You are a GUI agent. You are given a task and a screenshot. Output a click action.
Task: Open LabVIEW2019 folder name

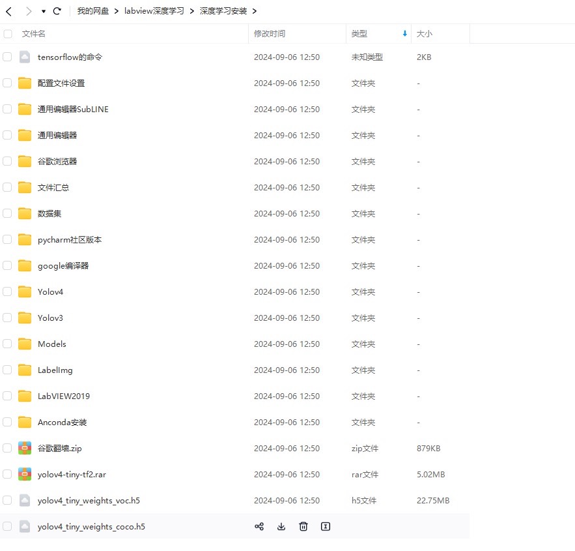(x=64, y=396)
